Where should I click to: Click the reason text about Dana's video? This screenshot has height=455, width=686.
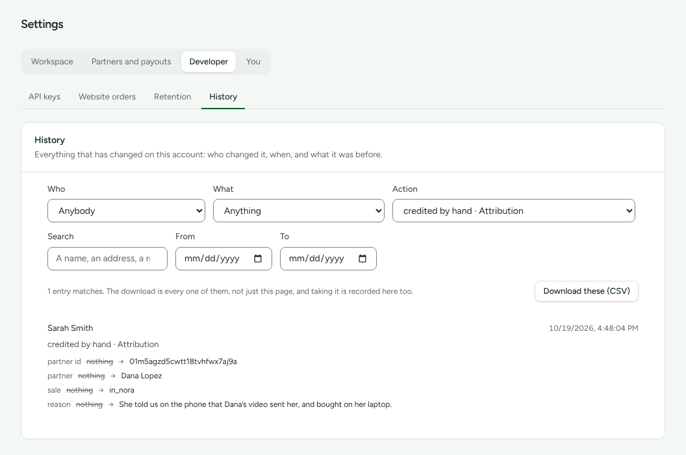[255, 404]
